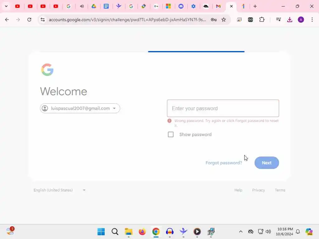The image size is (319, 239).
Task: Open the Chrome three-dot menu
Action: (312, 20)
